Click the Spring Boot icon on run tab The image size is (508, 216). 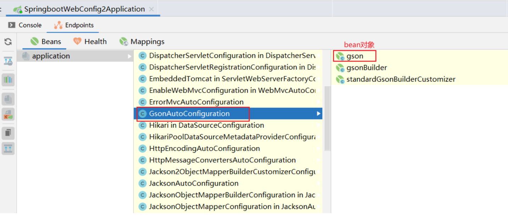[18, 10]
